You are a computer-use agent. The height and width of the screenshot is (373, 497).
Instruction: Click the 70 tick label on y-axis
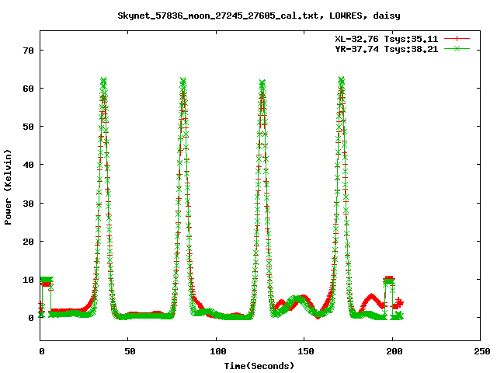click(x=30, y=51)
